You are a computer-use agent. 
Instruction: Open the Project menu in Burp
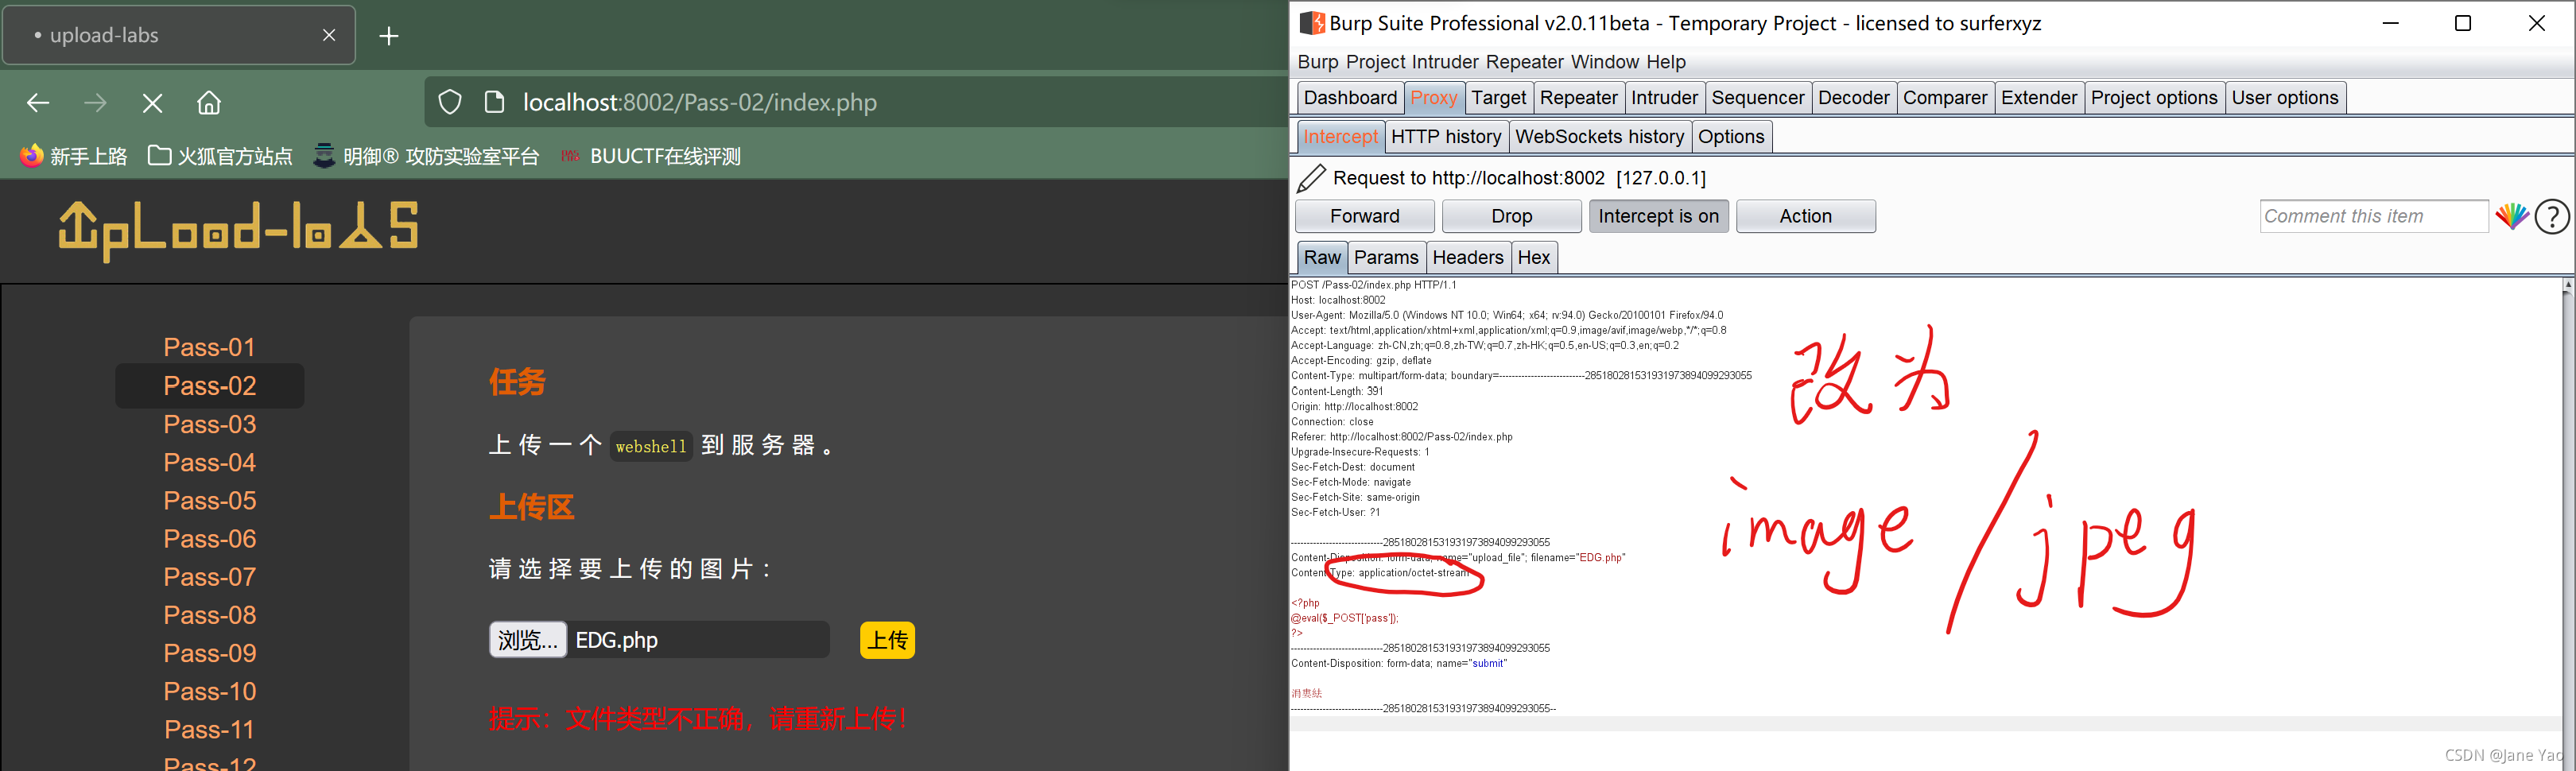click(1375, 62)
